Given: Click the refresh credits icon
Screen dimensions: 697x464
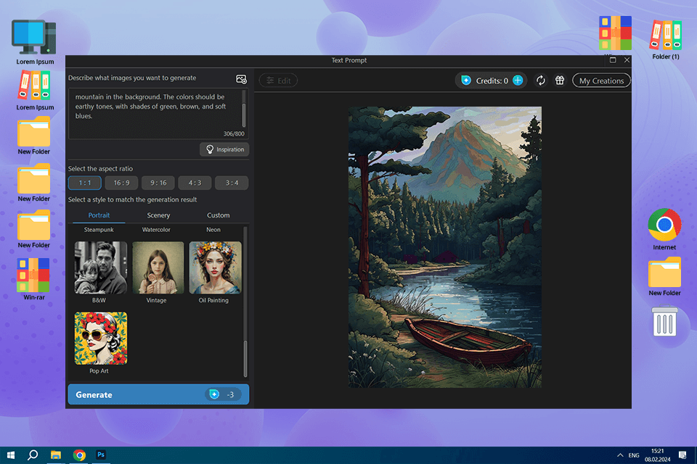Looking at the screenshot, I should click(x=540, y=80).
